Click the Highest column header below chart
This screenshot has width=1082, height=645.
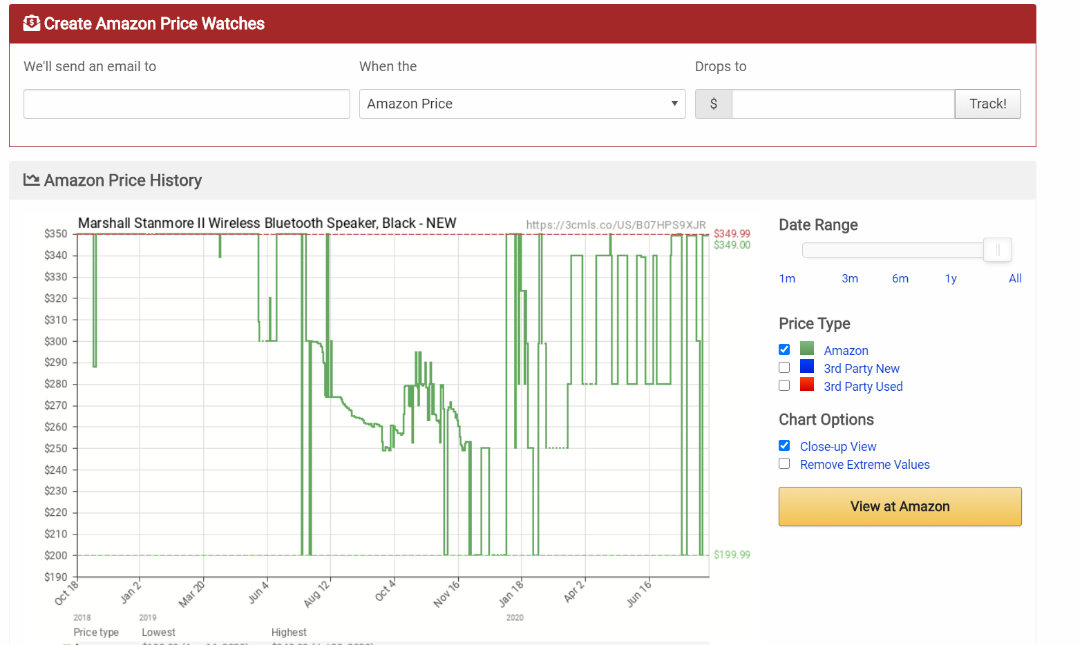coord(289,633)
